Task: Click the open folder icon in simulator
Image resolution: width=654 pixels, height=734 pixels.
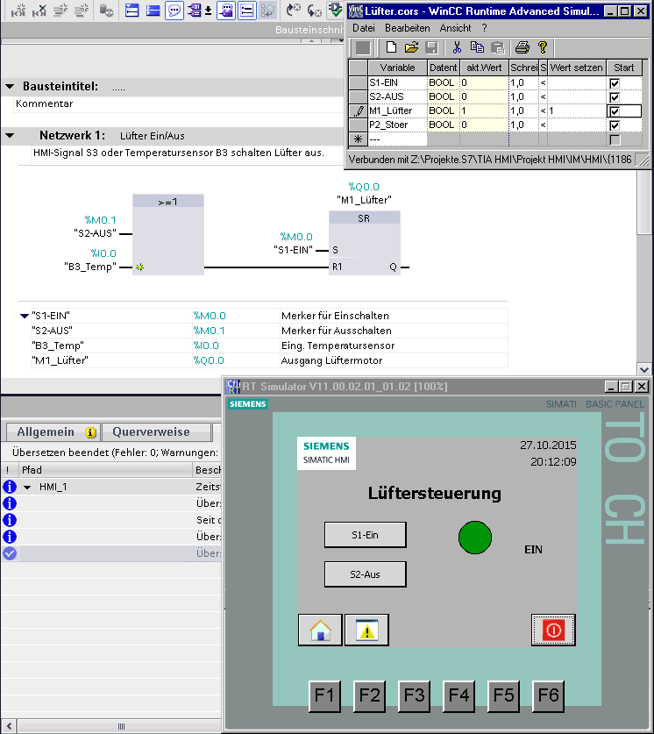Action: (x=411, y=47)
